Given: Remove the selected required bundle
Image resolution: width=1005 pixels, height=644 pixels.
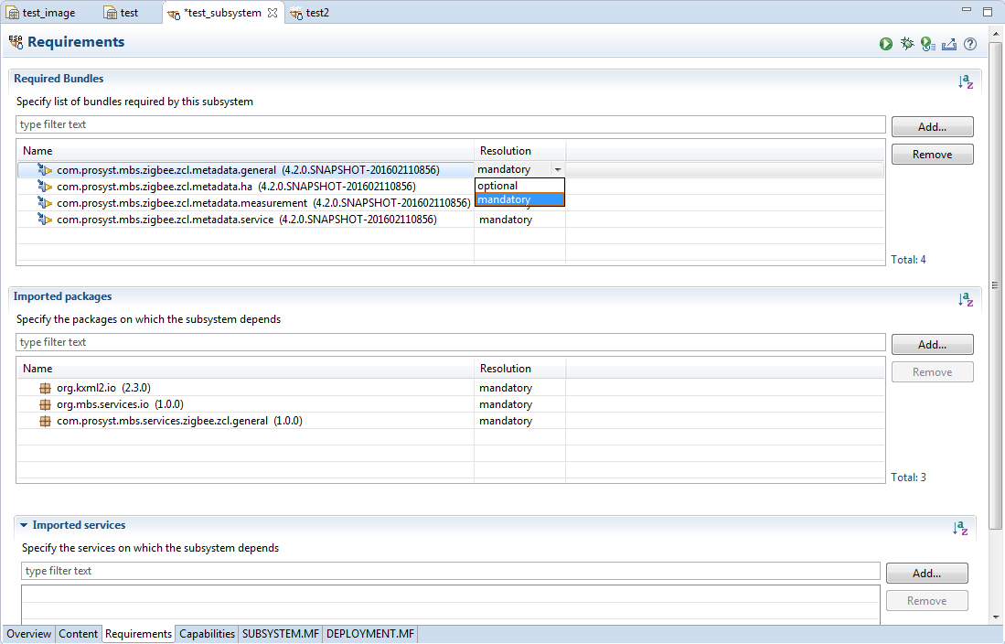Looking at the screenshot, I should (932, 155).
